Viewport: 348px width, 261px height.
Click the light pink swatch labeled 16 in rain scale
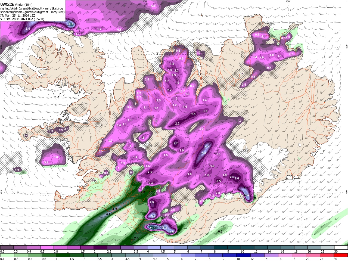285,255
